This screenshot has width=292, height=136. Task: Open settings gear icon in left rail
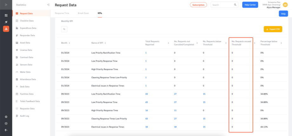pos(6,117)
